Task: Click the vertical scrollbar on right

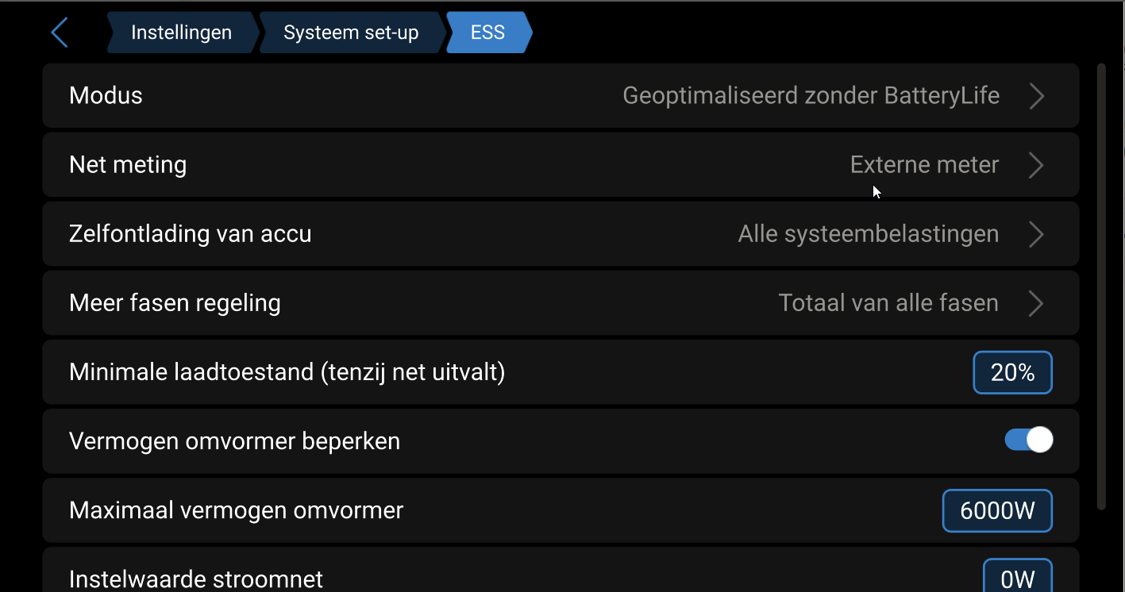Action: click(1100, 286)
